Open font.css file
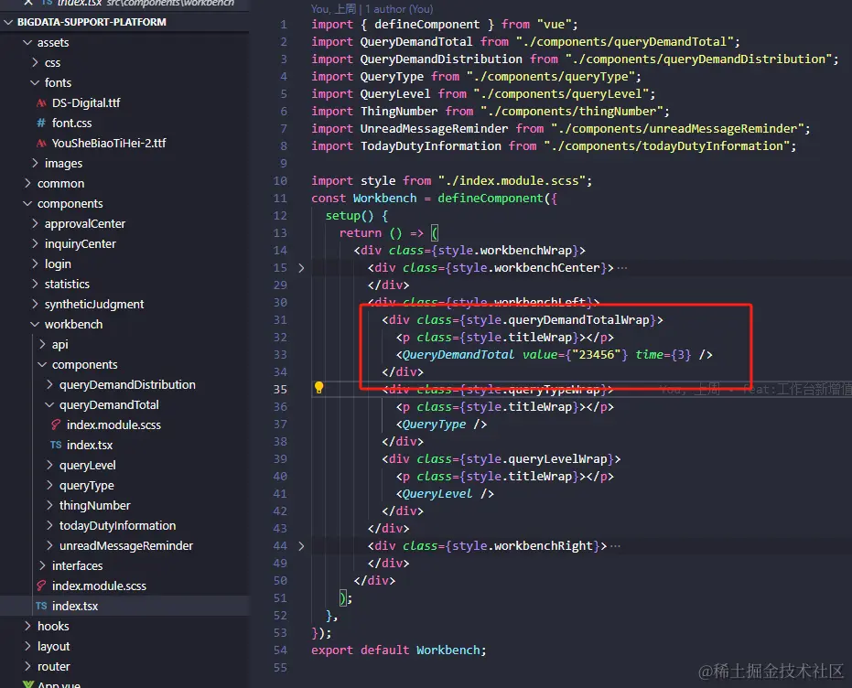852x688 pixels. coord(71,124)
